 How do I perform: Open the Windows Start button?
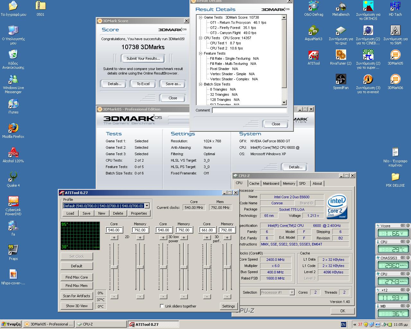click(x=11, y=324)
